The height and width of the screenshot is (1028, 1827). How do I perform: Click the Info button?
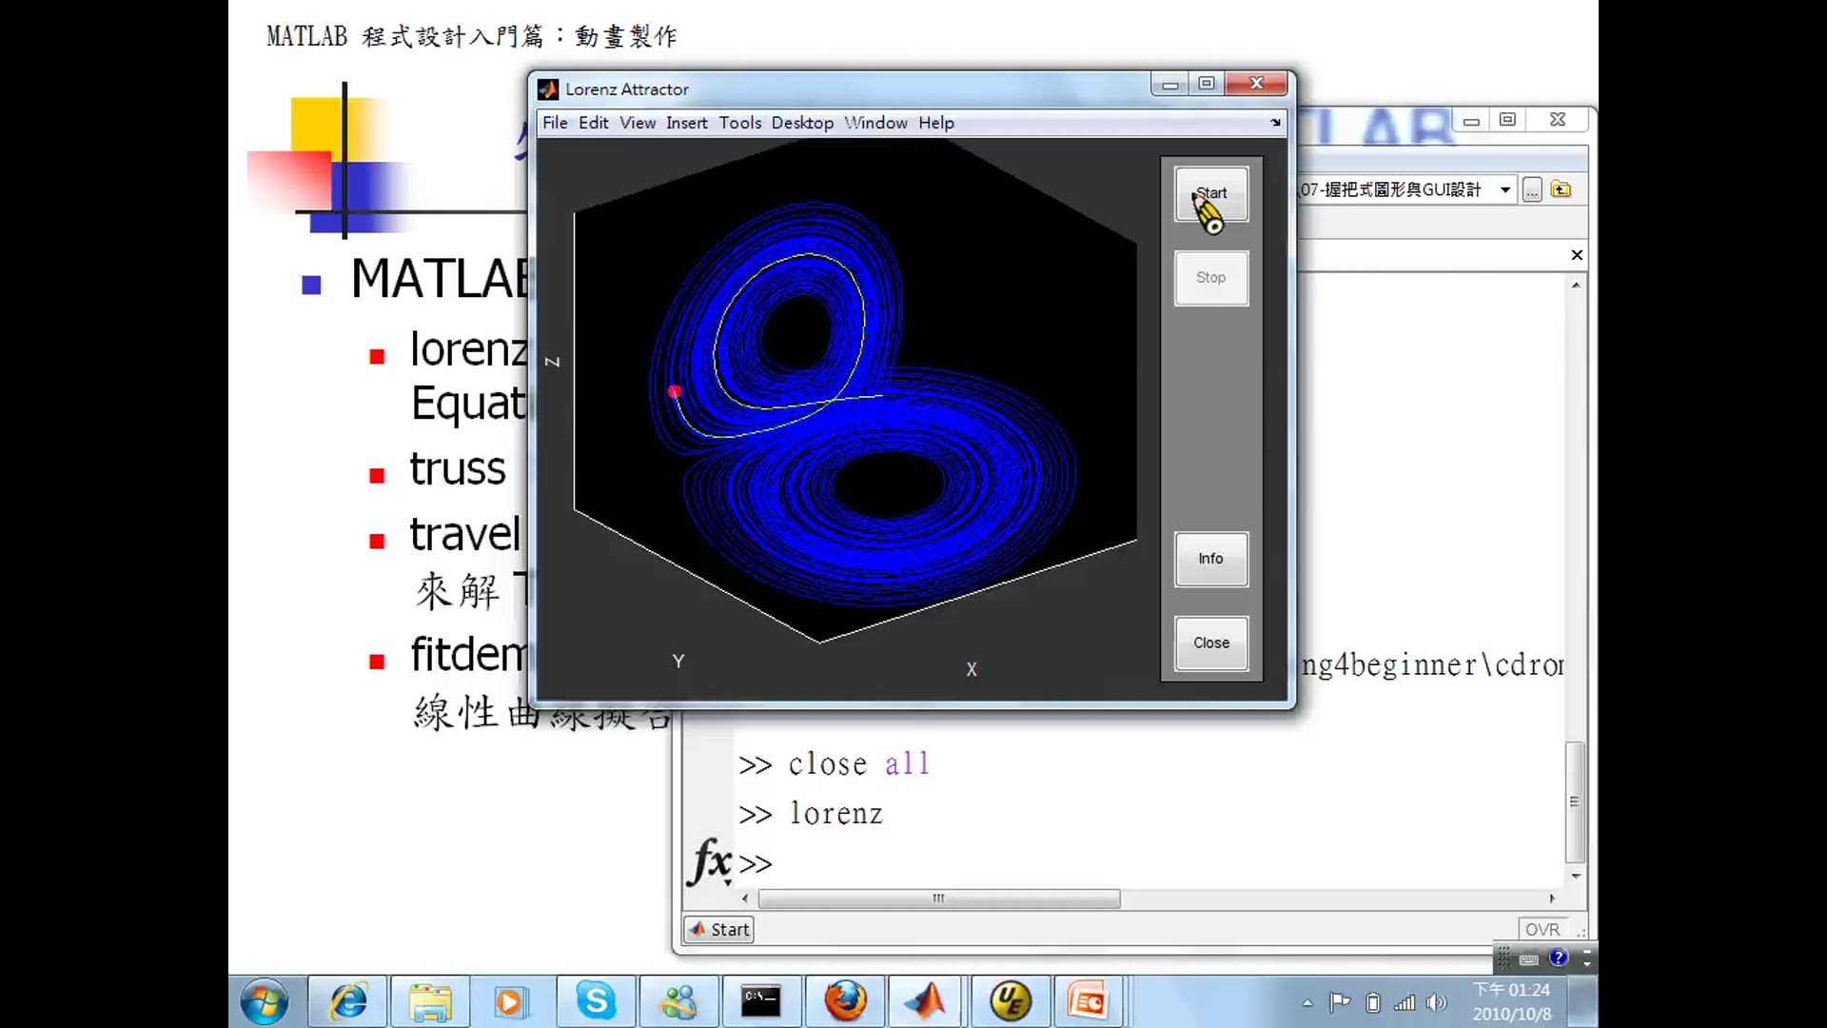(x=1210, y=559)
